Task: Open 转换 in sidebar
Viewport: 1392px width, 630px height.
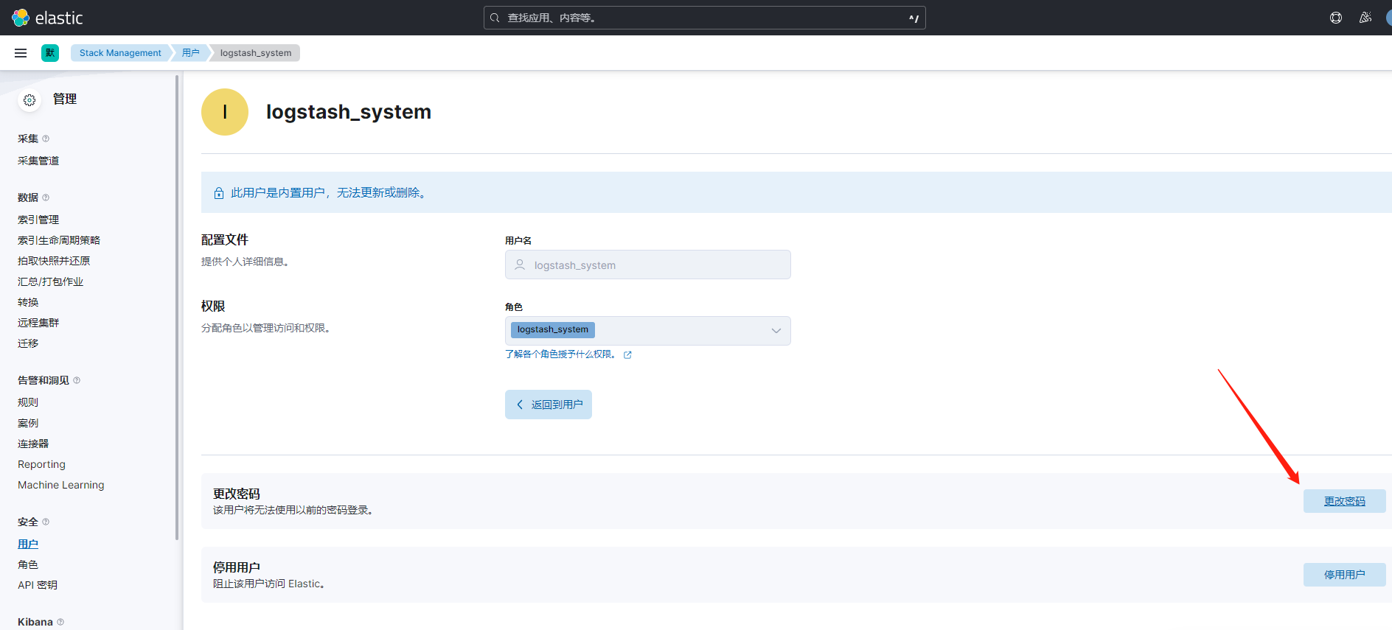Action: [28, 302]
